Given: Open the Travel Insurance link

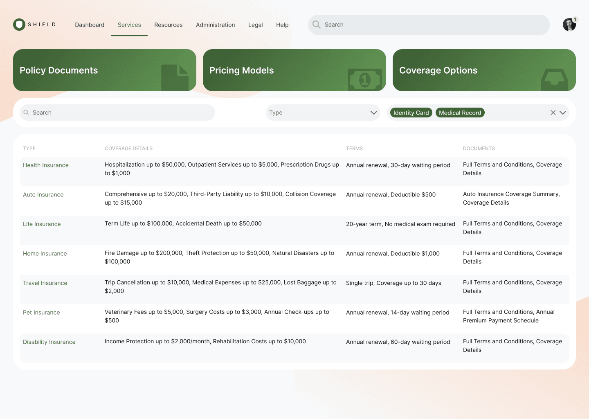Looking at the screenshot, I should [45, 283].
